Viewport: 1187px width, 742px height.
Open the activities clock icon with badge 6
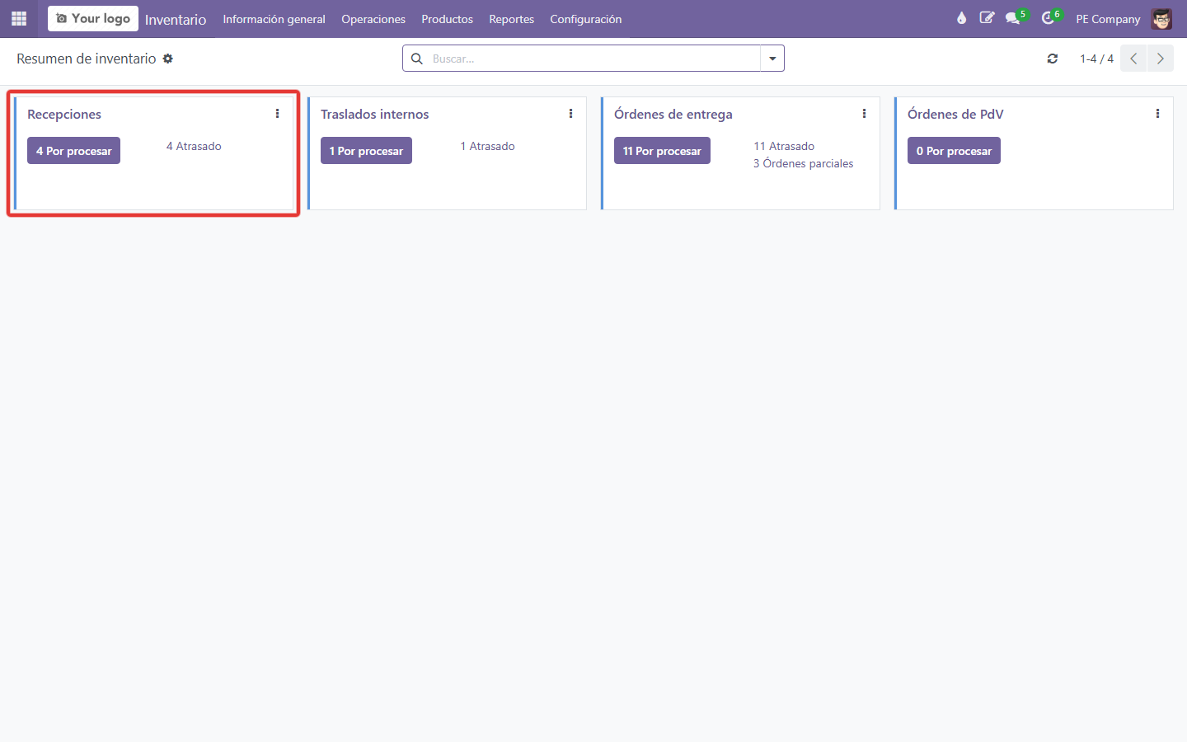pyautogui.click(x=1049, y=18)
